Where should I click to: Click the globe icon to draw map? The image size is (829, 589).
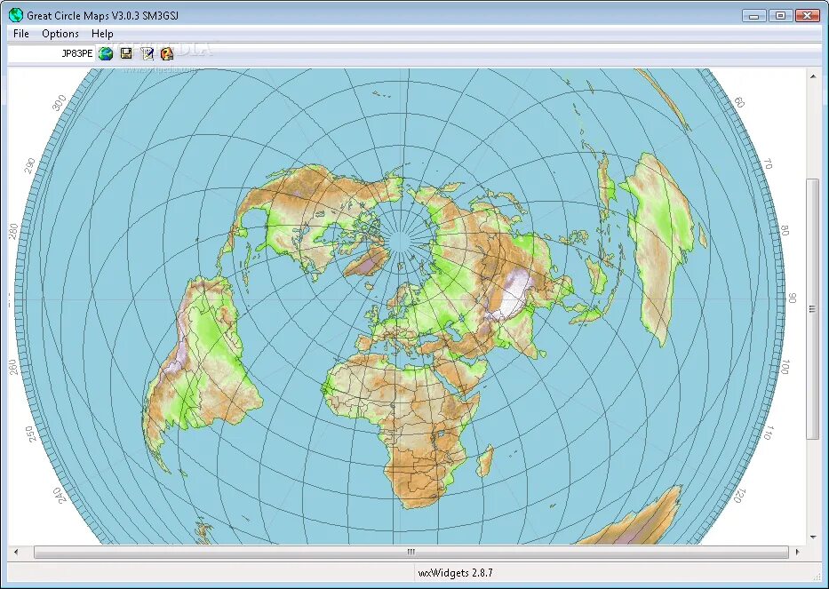pyautogui.click(x=106, y=53)
